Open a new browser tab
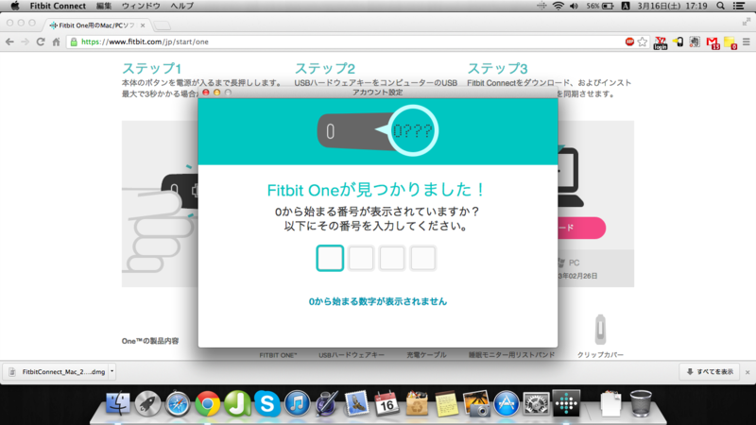 (163, 25)
